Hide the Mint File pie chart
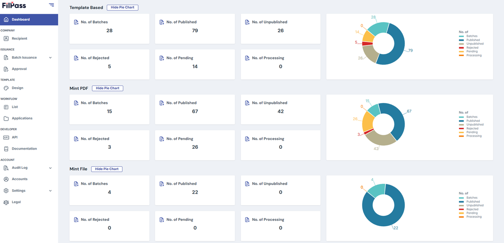Image resolution: width=504 pixels, height=243 pixels. (x=107, y=169)
